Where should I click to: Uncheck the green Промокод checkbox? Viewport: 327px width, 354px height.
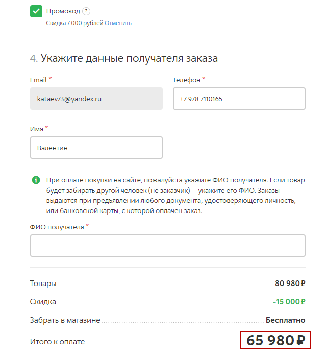tap(36, 11)
